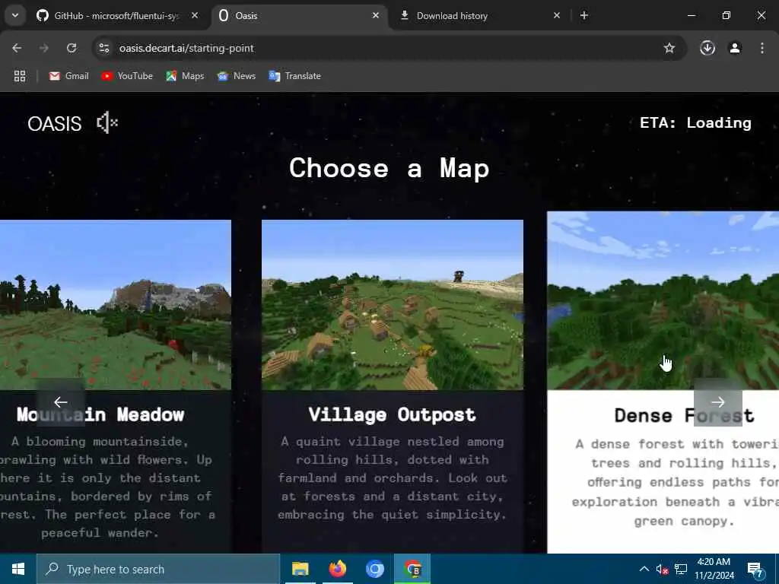
Task: Click the ETA: Loading status text
Action: [695, 122]
